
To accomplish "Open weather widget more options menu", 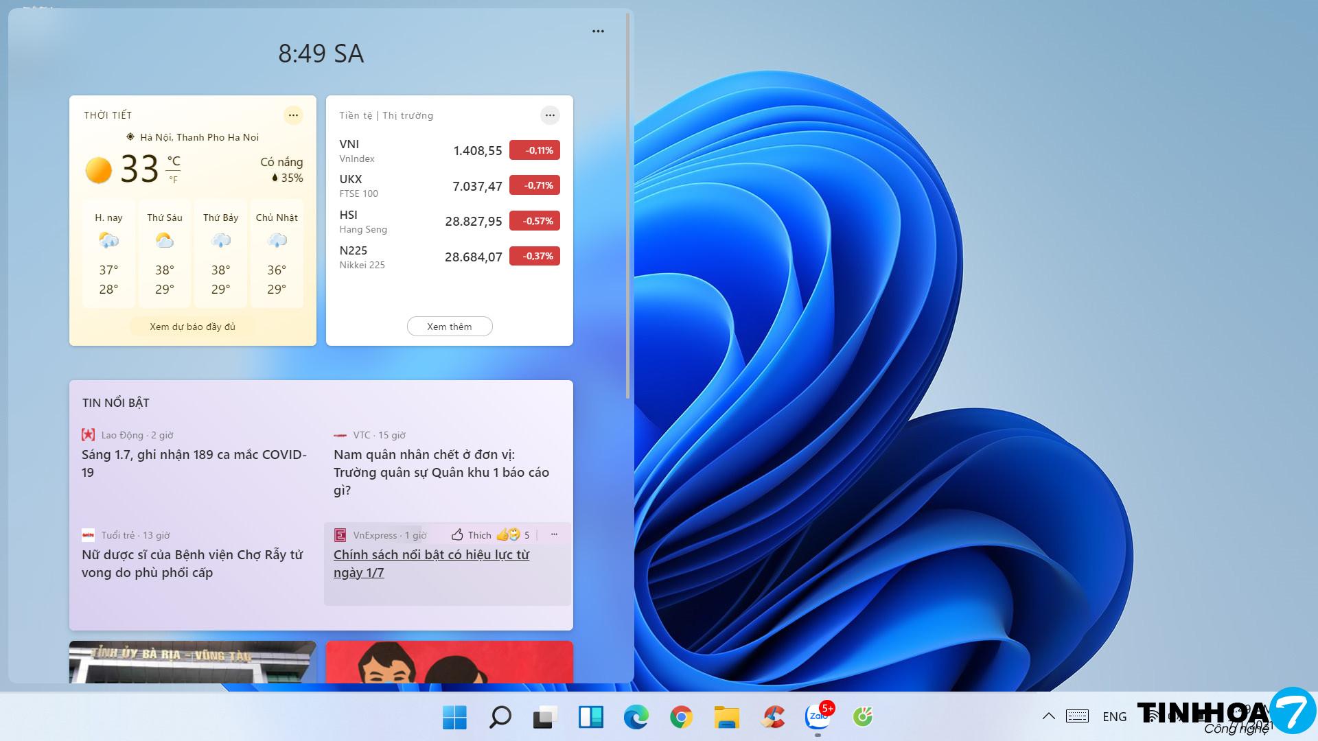I will point(293,115).
